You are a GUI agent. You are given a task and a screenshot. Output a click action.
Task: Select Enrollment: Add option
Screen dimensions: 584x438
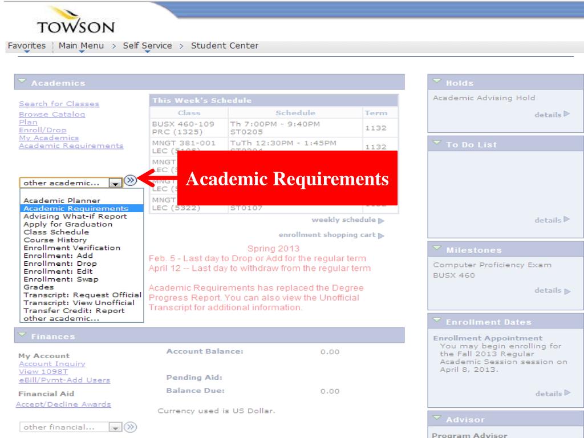(82, 255)
